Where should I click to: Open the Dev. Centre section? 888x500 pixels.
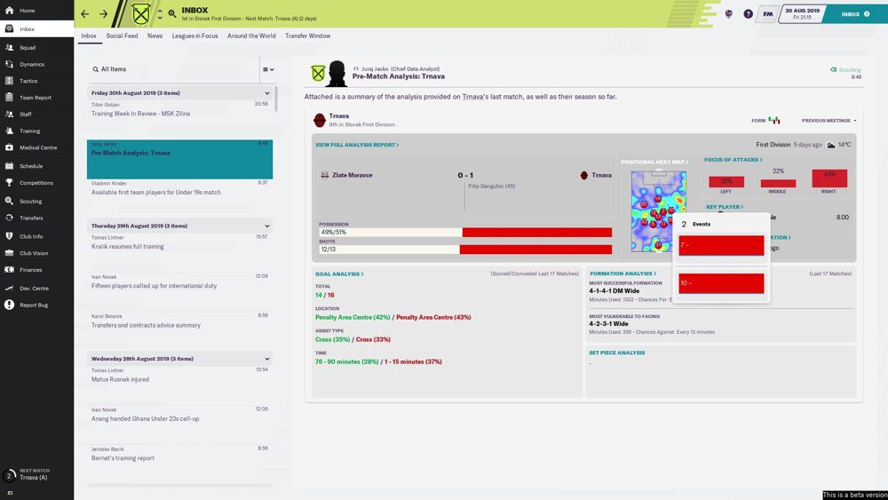coord(34,289)
